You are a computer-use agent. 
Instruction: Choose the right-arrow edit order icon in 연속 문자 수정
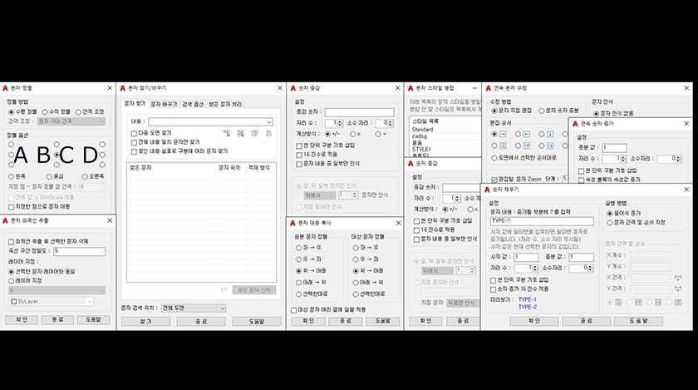click(503, 134)
